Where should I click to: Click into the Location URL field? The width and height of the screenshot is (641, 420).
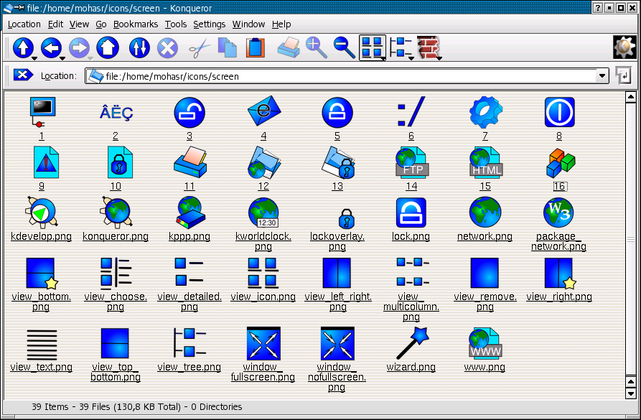point(347,76)
